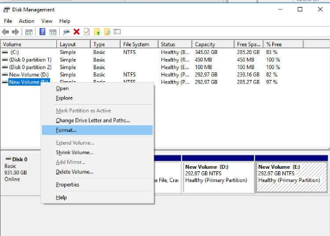Image resolution: width=330 pixels, height=236 pixels.
Task: Choose Shrink Volume... option
Action: click(x=74, y=152)
